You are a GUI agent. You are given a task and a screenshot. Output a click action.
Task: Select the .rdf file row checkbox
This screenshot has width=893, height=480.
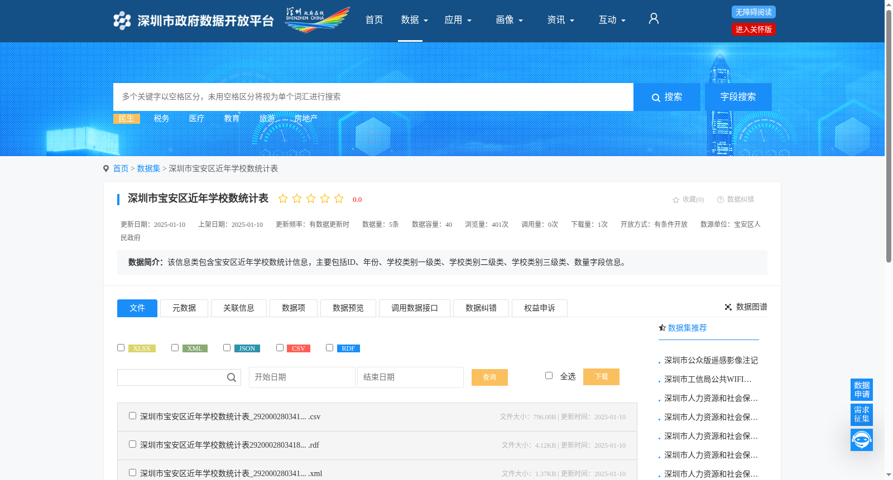click(132, 444)
